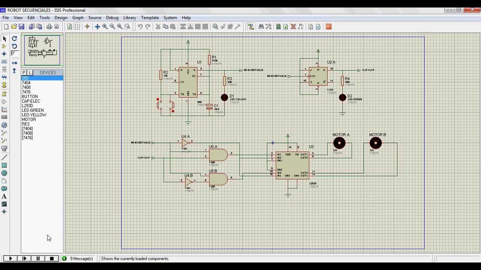
Task: Remove the current sheet
Action: [x=293, y=27]
